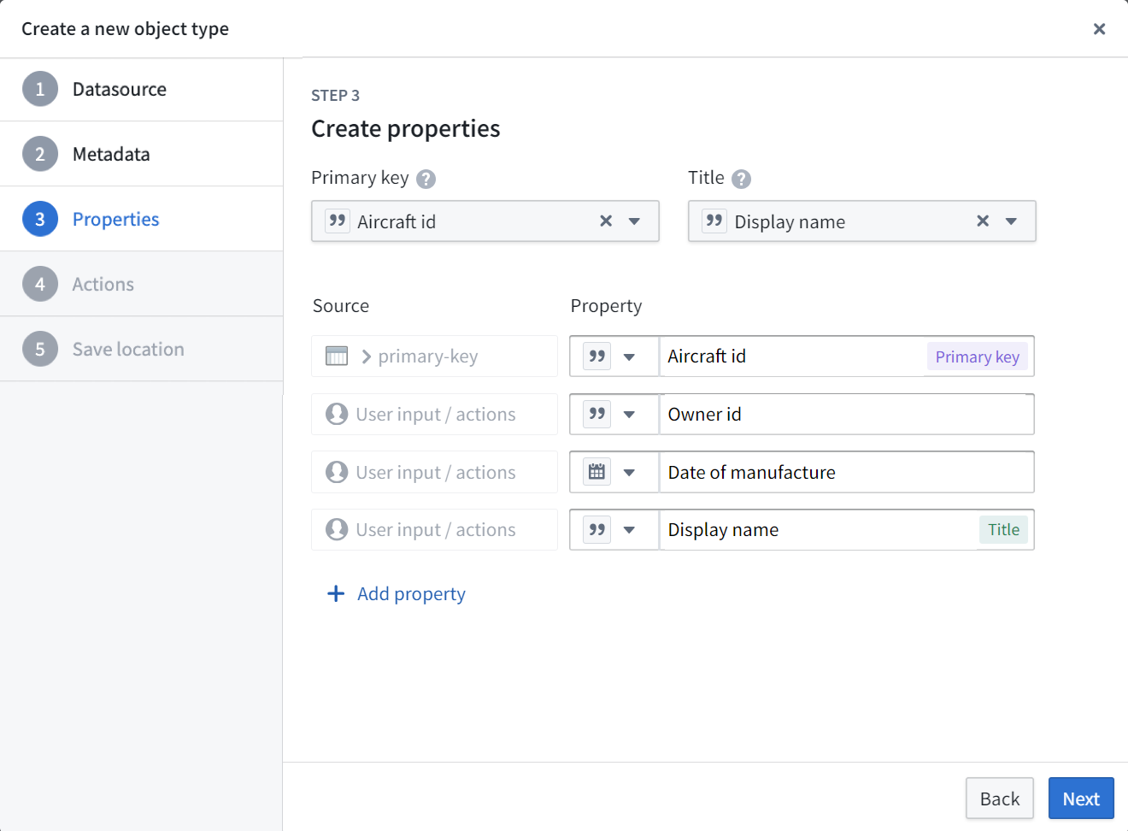Go to step 1 Datasource

click(x=142, y=90)
